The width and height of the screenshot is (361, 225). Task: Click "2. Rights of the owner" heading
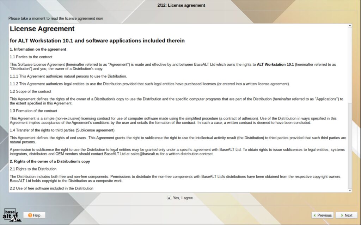click(x=50, y=161)
